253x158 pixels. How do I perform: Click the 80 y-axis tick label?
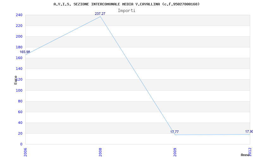tap(20, 101)
